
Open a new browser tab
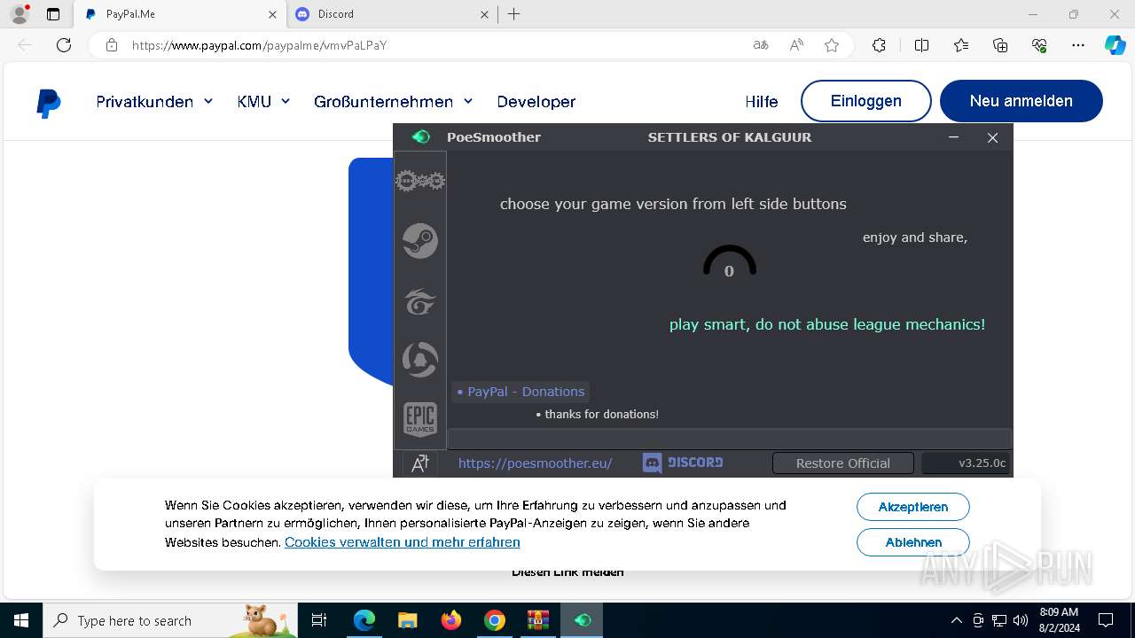[x=513, y=14]
